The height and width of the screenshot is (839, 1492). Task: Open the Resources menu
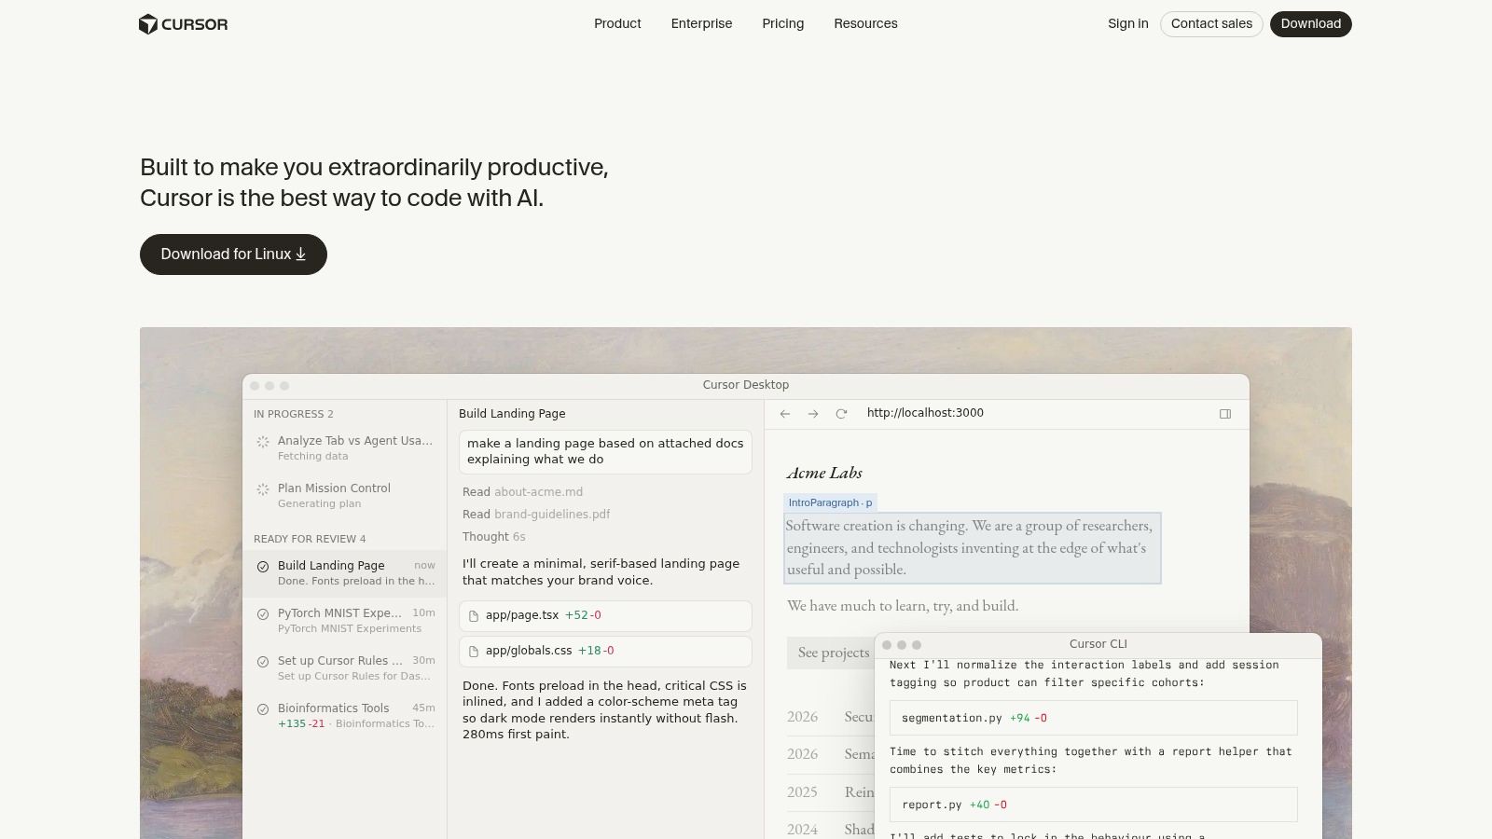click(x=865, y=24)
